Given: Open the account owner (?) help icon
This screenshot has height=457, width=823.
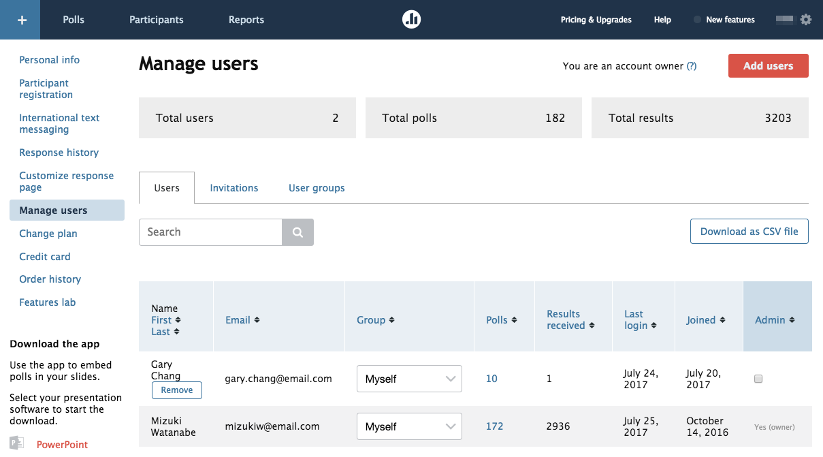Looking at the screenshot, I should (x=692, y=66).
